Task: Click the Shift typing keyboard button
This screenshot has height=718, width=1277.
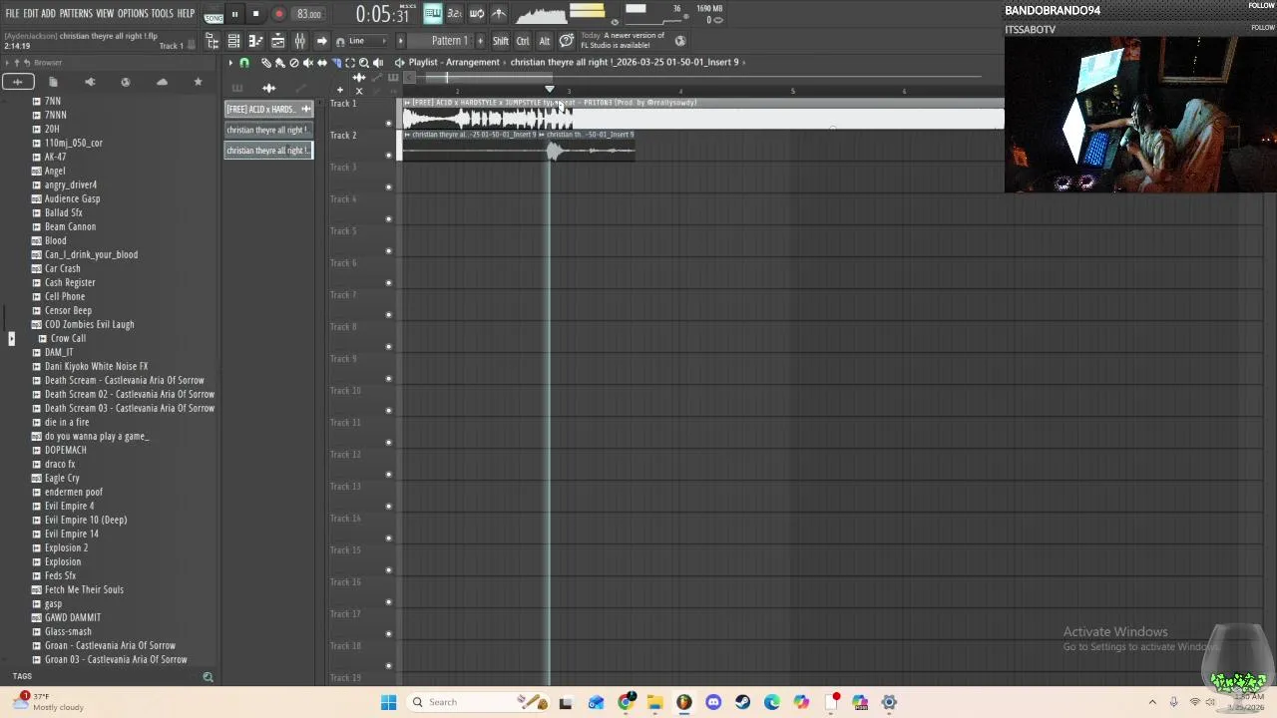Action: (501, 41)
